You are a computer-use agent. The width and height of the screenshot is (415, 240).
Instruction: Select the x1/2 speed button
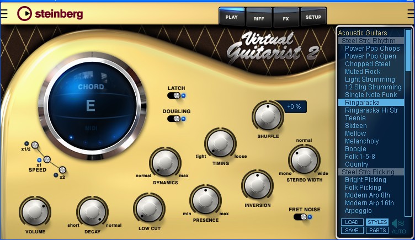tap(35, 145)
